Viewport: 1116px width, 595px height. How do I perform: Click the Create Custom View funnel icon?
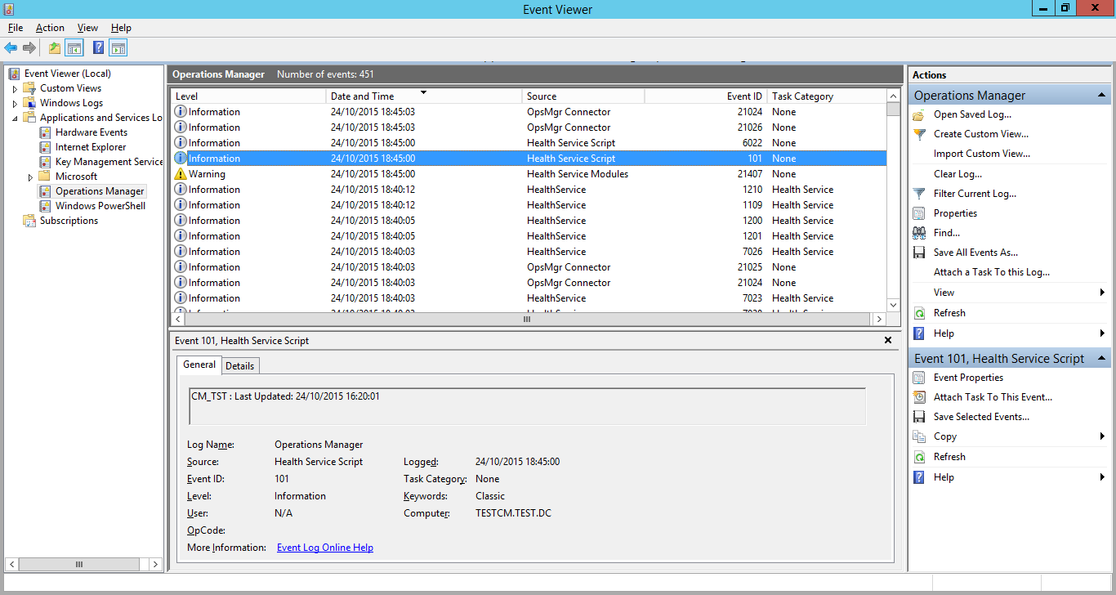(919, 134)
